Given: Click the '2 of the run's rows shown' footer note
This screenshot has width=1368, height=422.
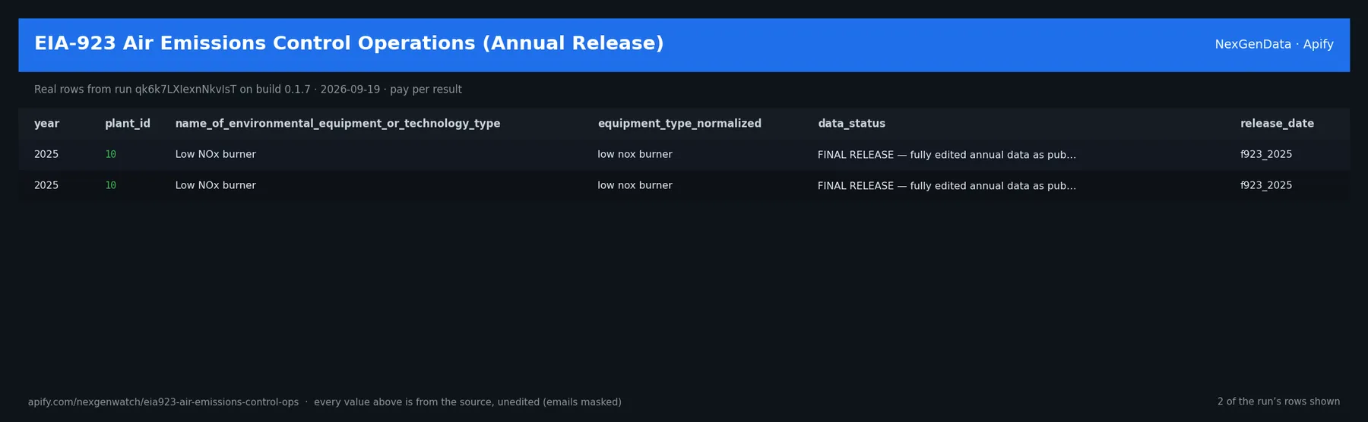Looking at the screenshot, I should (x=1278, y=402).
